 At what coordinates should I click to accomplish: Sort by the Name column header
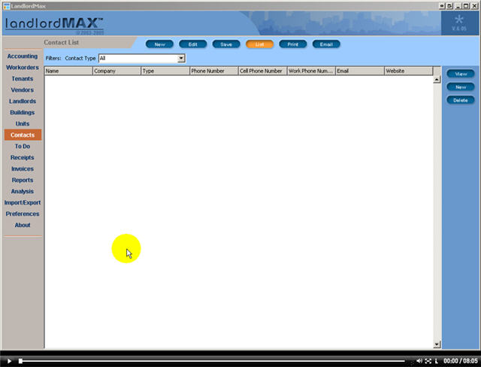pyautogui.click(x=68, y=71)
